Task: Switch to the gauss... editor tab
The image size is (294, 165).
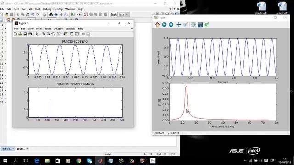Action: 21,149
